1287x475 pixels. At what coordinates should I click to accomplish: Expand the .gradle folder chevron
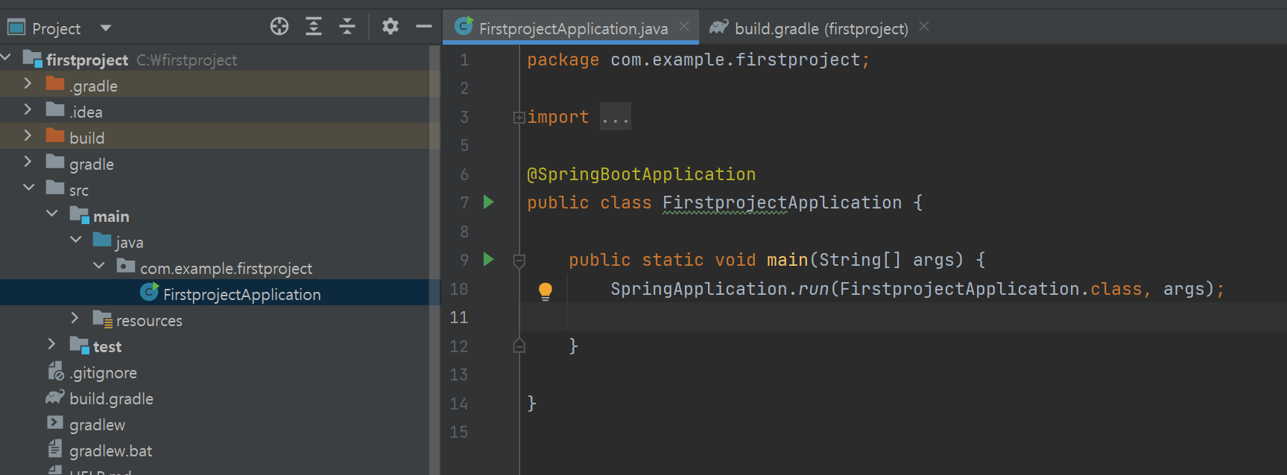pos(28,83)
